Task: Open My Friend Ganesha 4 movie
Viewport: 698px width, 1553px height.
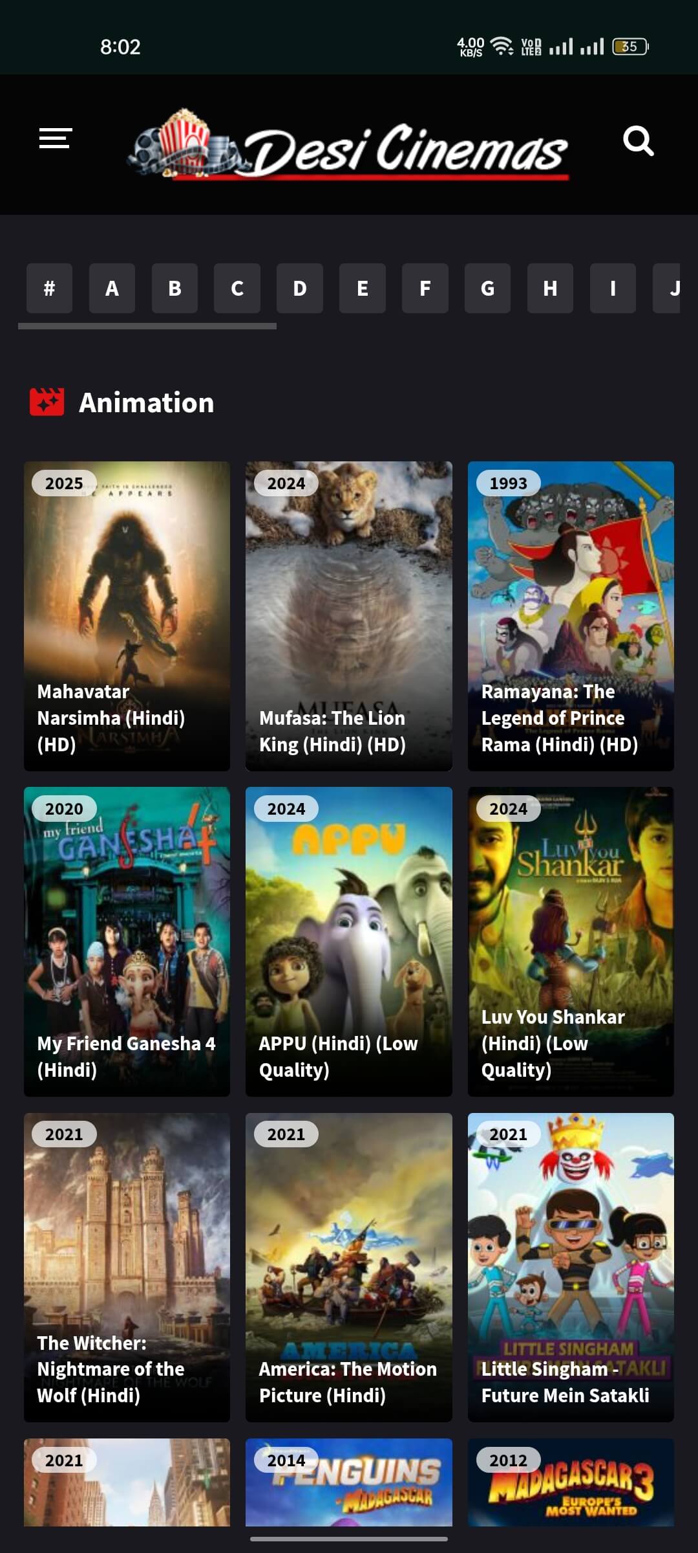Action: (127, 942)
